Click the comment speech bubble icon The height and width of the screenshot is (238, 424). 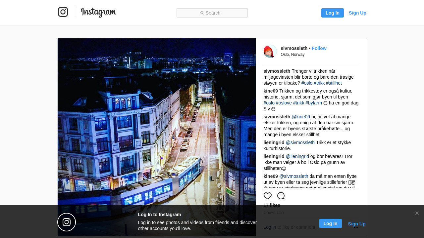click(x=281, y=196)
